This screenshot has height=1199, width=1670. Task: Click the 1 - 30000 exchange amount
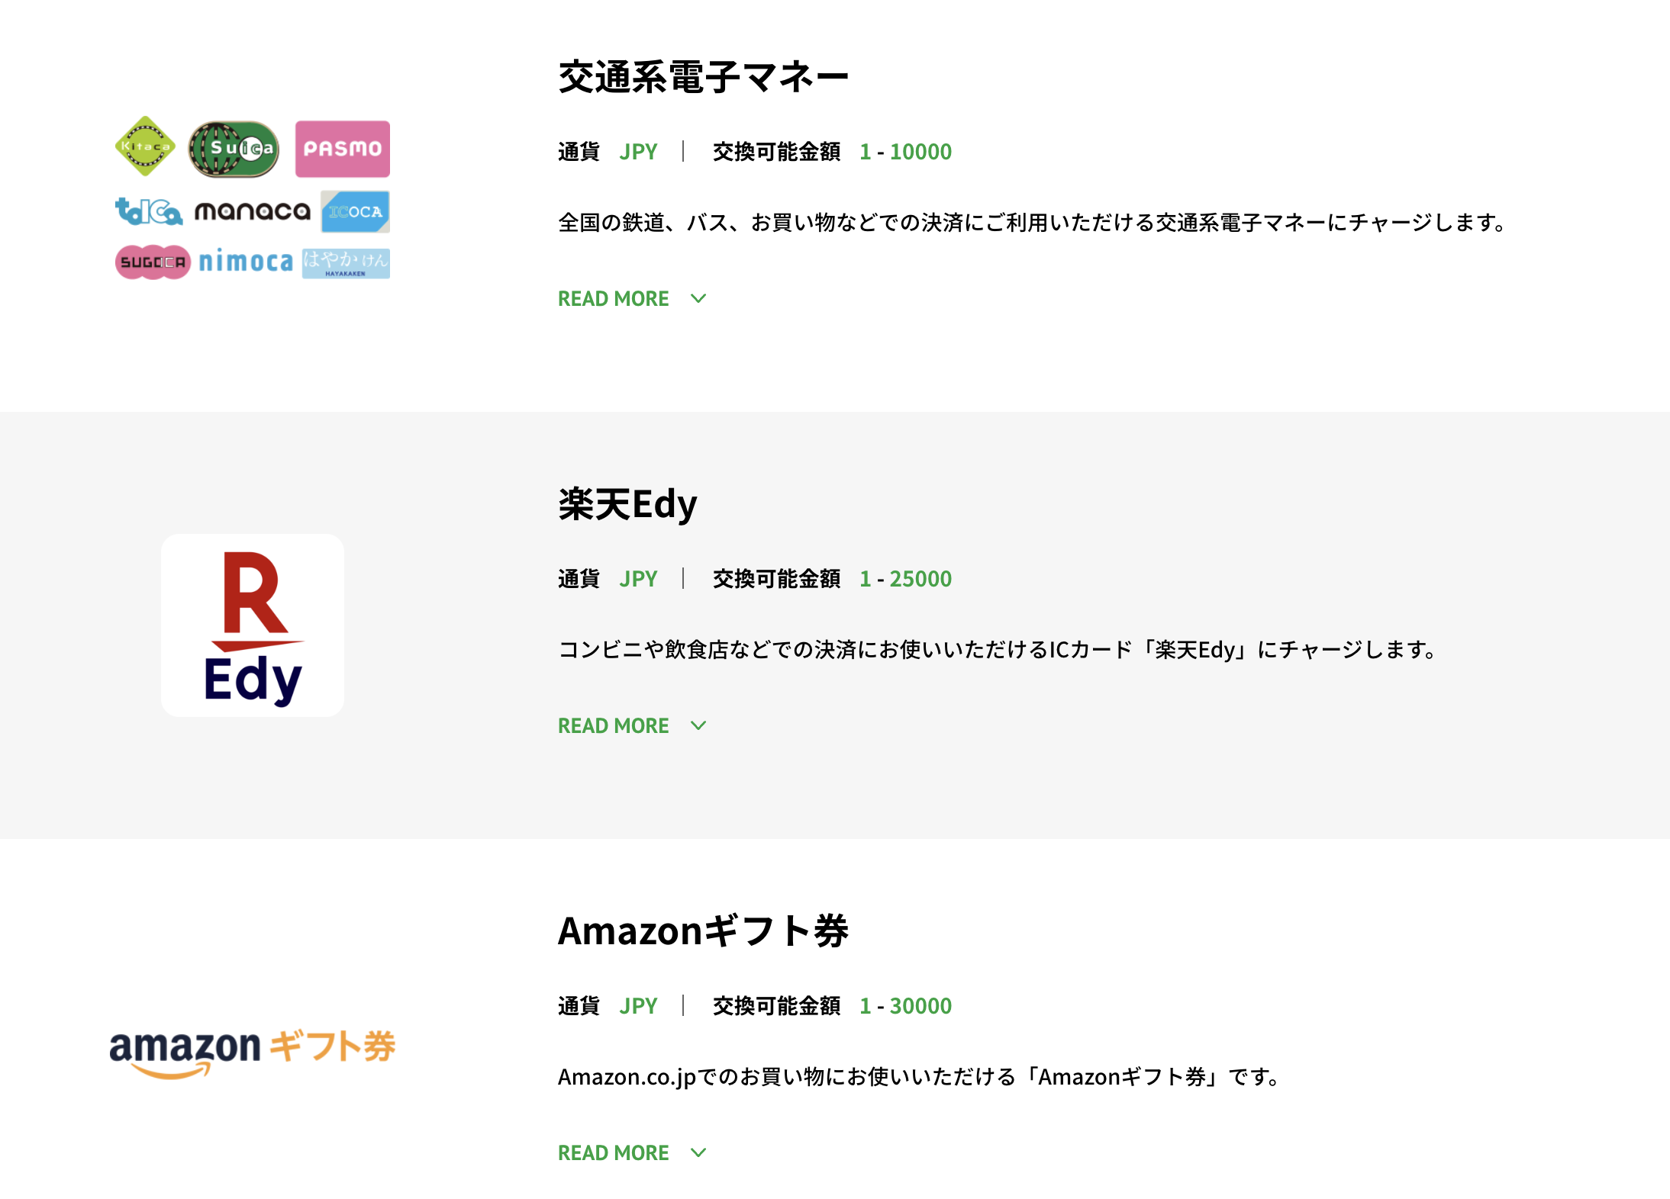(x=905, y=1006)
